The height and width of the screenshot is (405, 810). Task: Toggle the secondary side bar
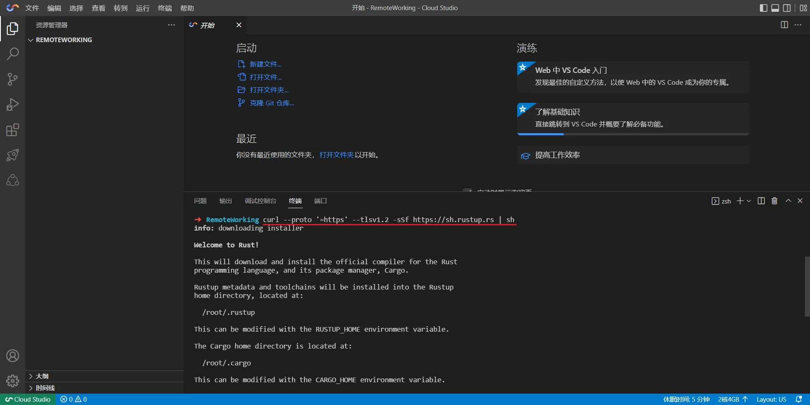point(787,8)
